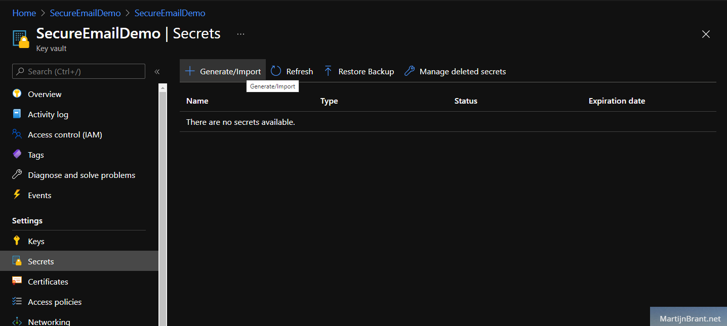Image resolution: width=727 pixels, height=326 pixels.
Task: Close the Secrets blade
Action: 706,34
